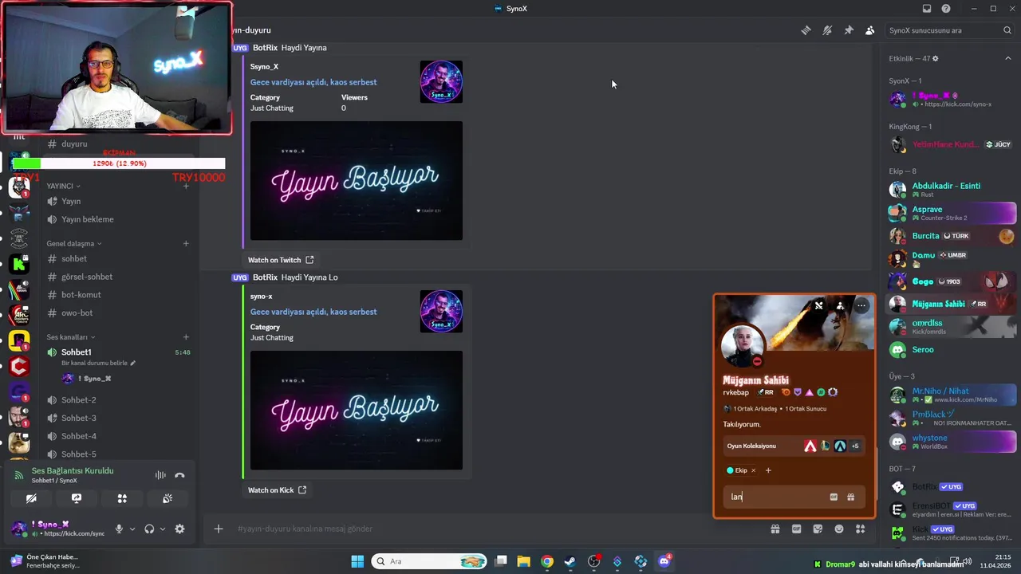
Task: Add channel to Ses kanalları category
Action: click(x=186, y=337)
